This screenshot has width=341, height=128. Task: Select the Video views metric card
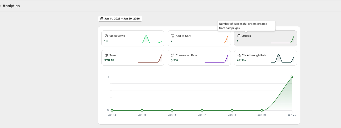click(133, 38)
